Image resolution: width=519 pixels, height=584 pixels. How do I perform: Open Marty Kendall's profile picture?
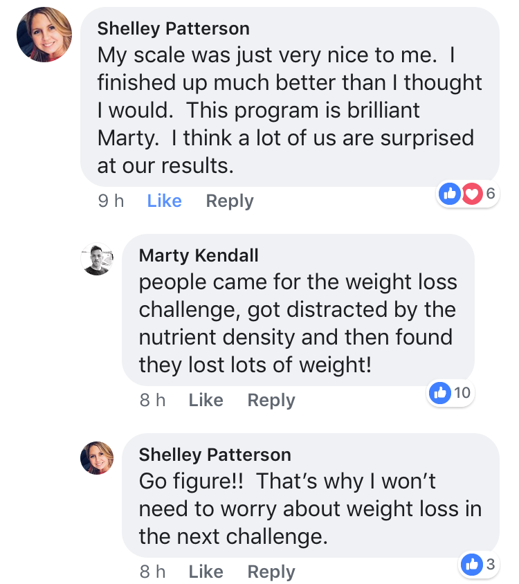point(97,259)
